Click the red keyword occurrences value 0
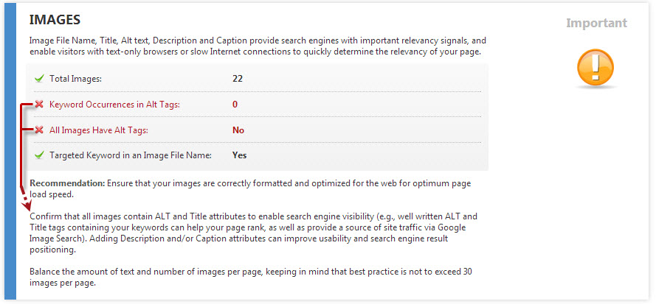Viewport: 656px width, 304px height. [235, 105]
